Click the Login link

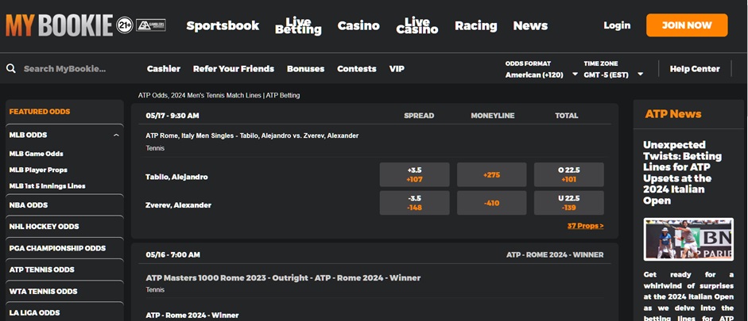[616, 25]
